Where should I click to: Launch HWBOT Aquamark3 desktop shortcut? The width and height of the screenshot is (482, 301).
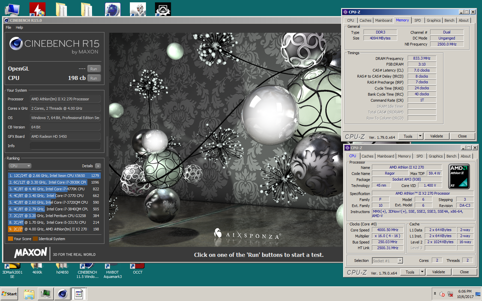(x=112, y=270)
